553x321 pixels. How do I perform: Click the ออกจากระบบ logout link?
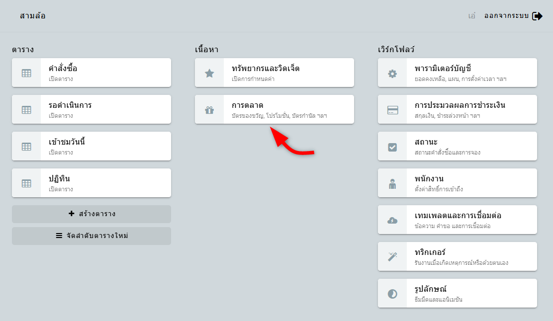click(506, 16)
